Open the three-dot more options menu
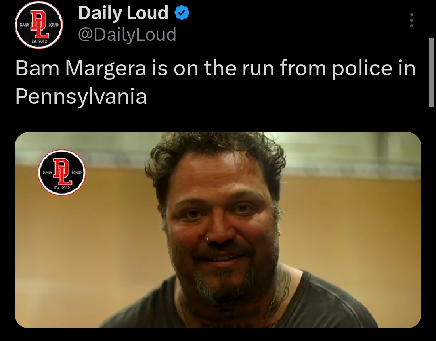This screenshot has width=436, height=341. (x=412, y=20)
